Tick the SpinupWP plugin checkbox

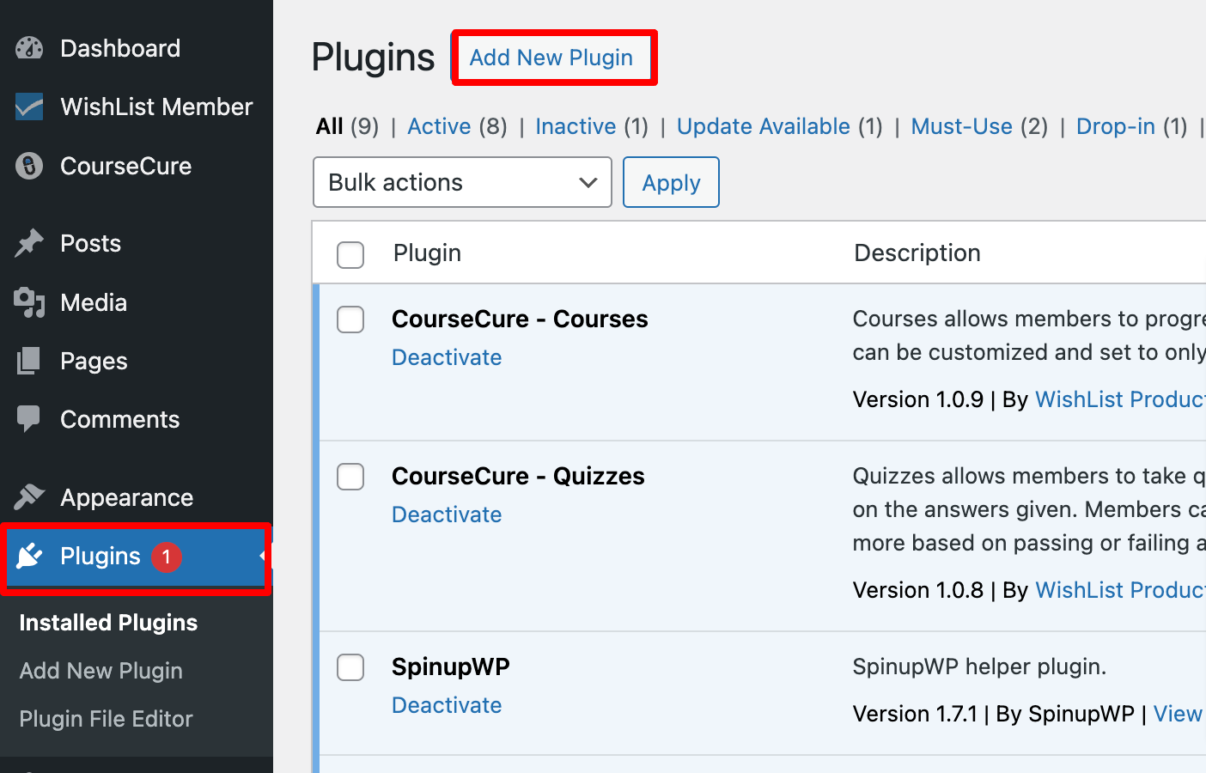(350, 667)
